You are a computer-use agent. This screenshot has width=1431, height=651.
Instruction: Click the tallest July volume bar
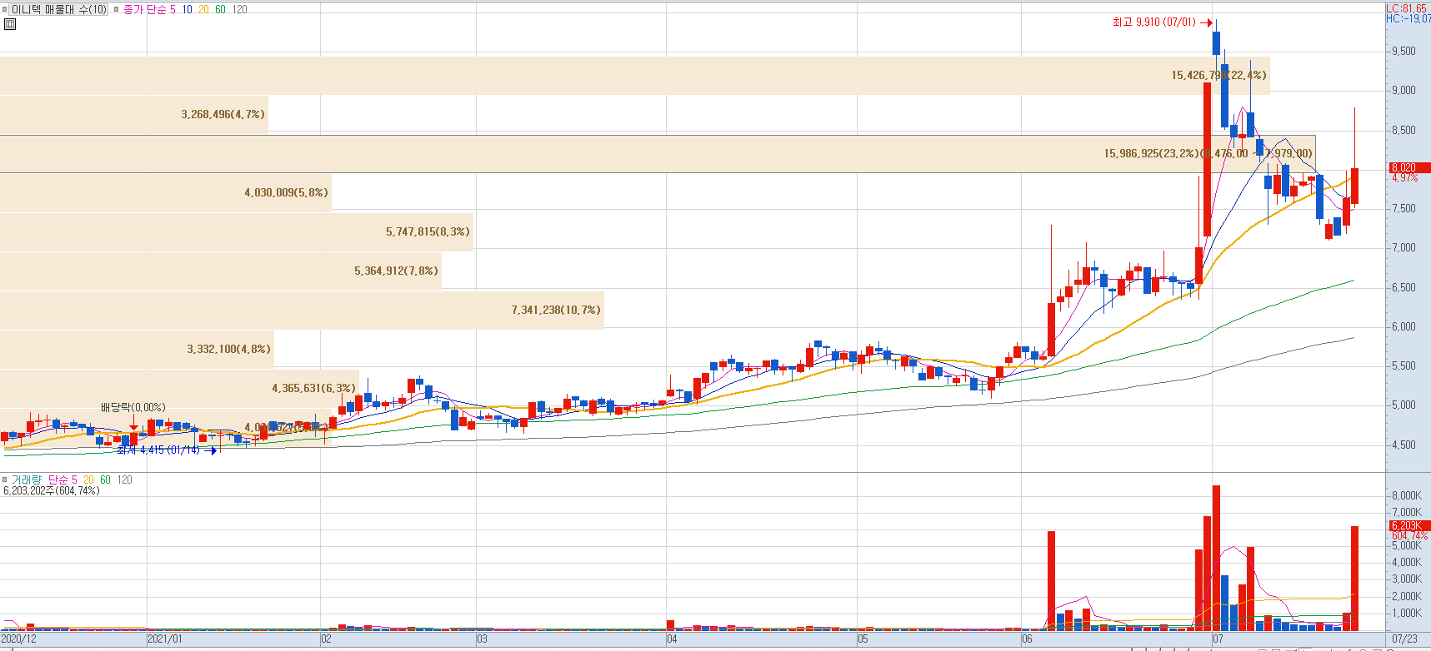[1216, 558]
